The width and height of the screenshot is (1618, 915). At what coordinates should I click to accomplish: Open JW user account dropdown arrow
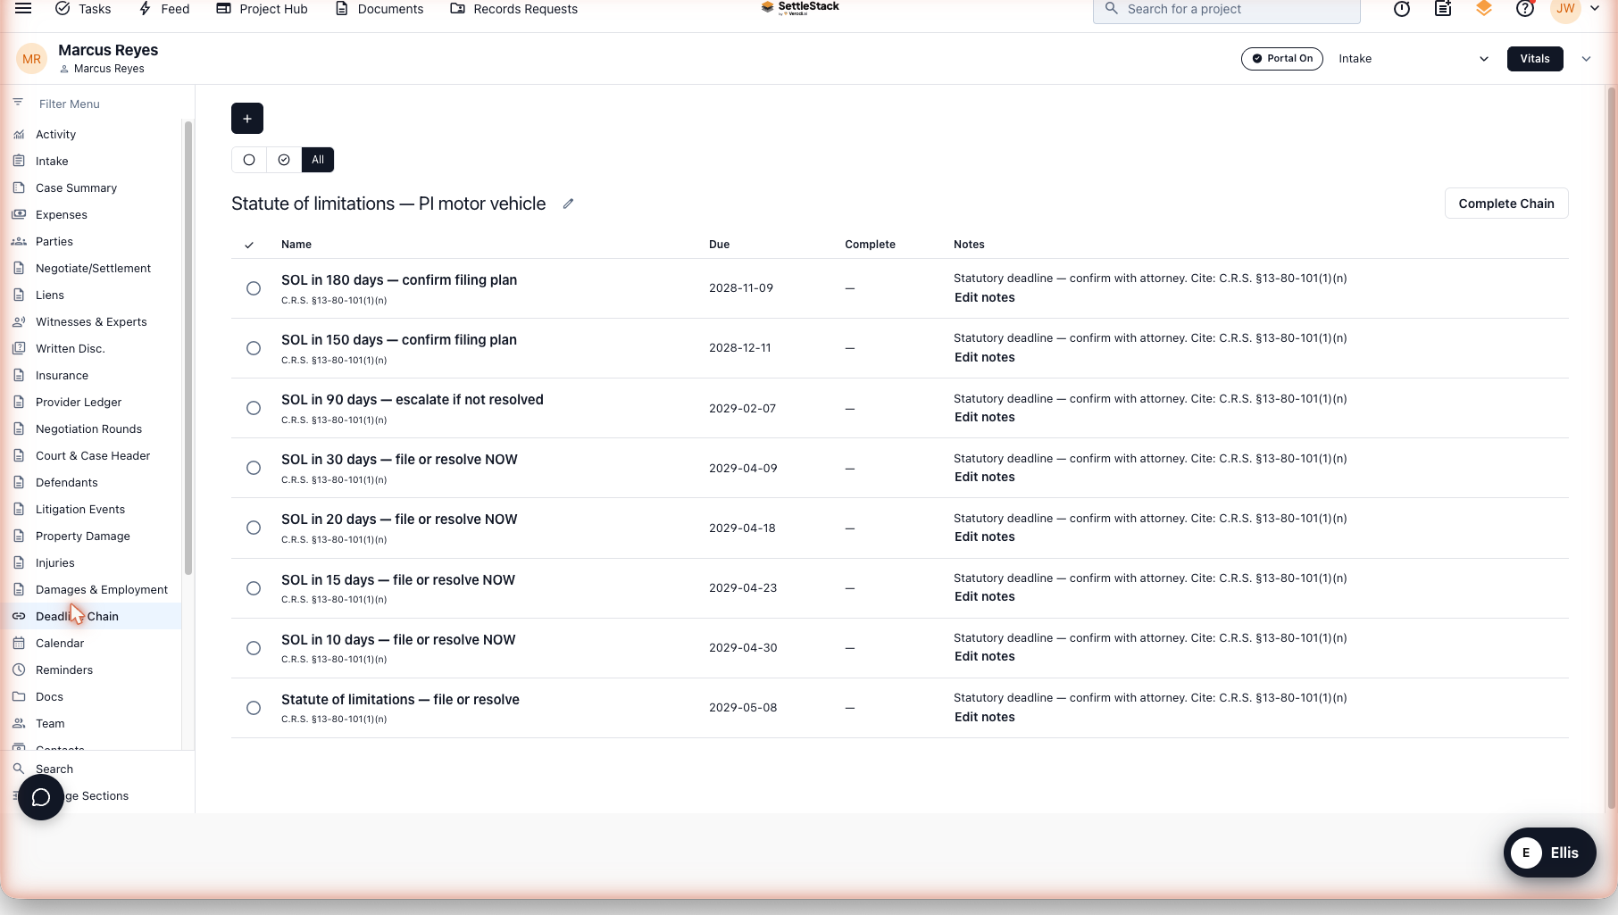pyautogui.click(x=1595, y=9)
